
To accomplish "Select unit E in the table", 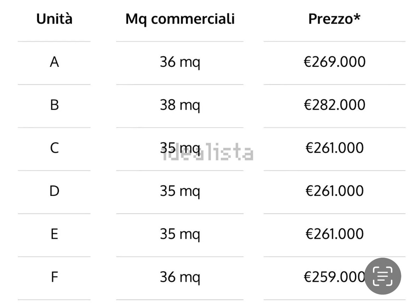I will 54,234.
